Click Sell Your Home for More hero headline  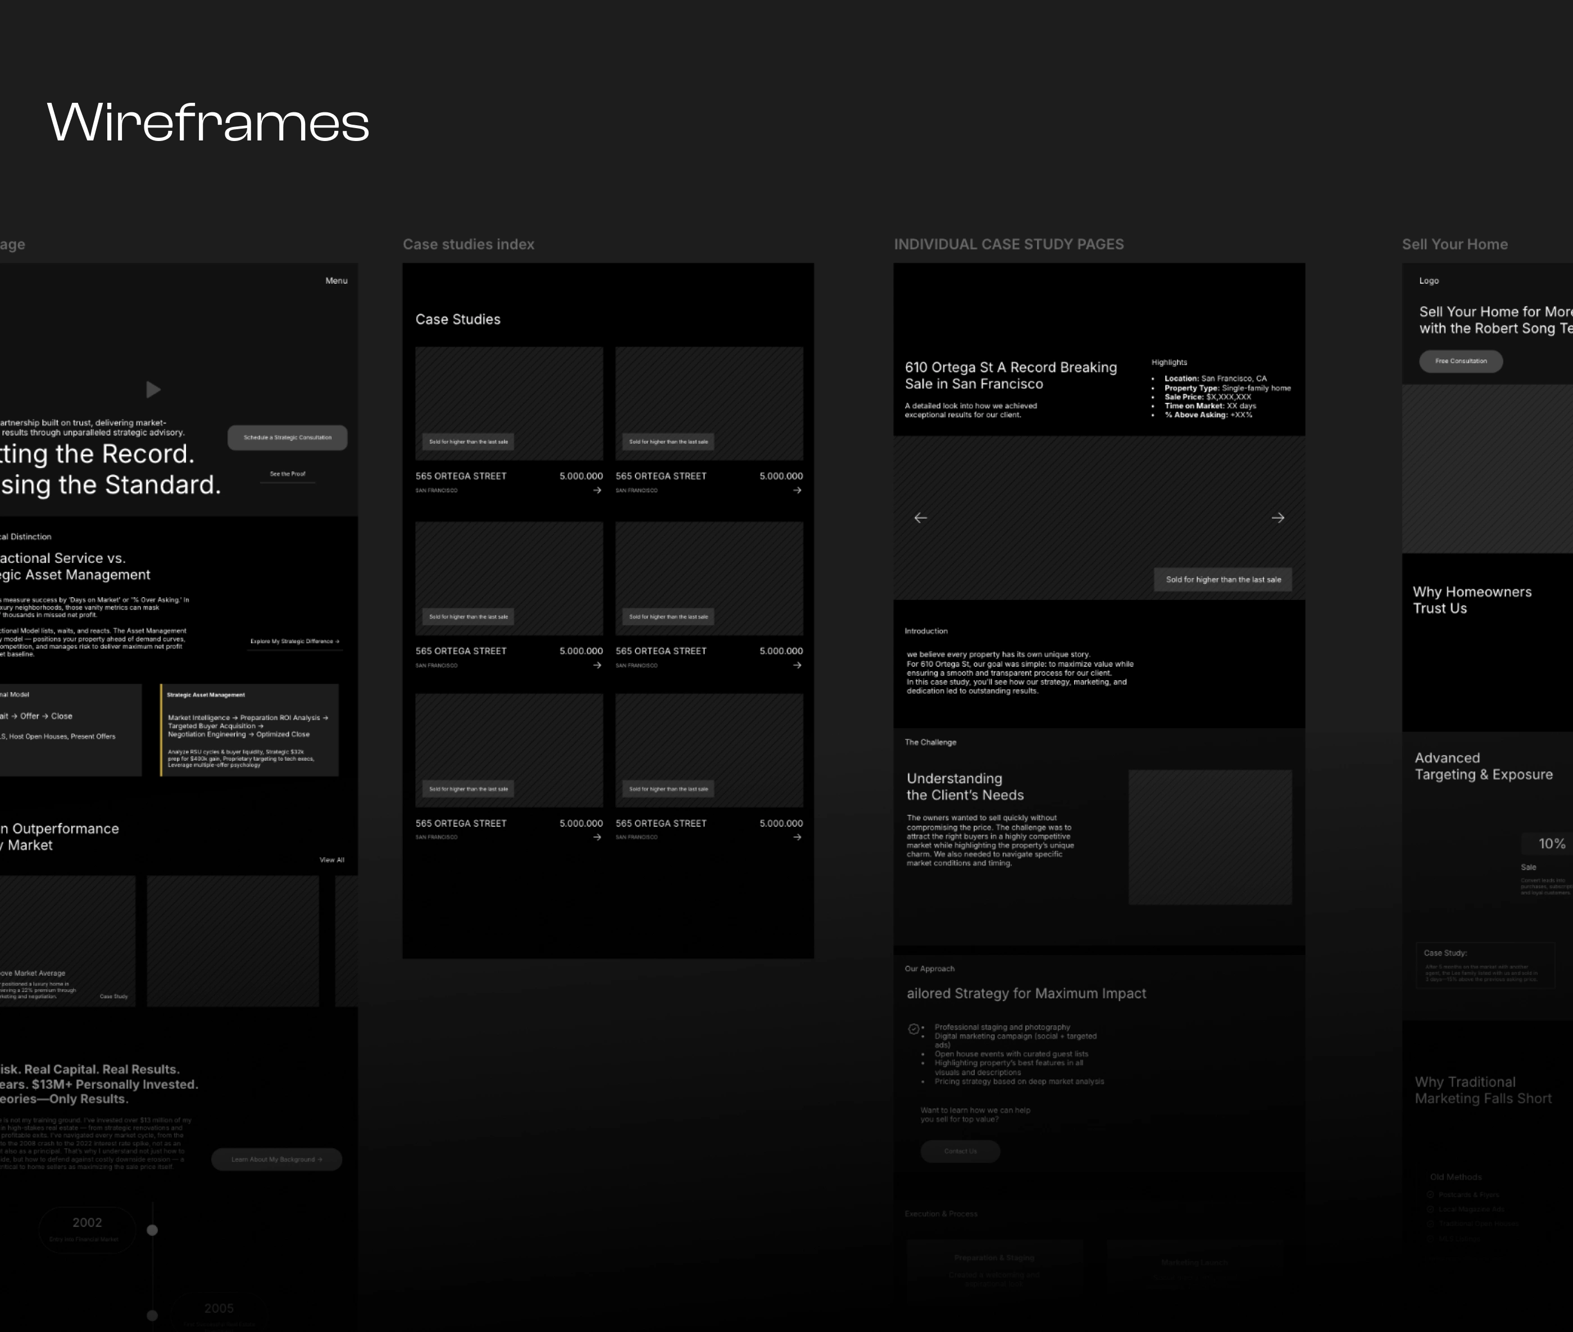(x=1496, y=320)
